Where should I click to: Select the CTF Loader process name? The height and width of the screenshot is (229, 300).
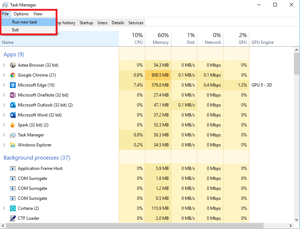[x=29, y=218]
